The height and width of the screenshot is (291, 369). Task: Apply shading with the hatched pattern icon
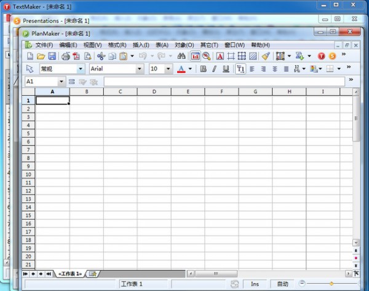[x=253, y=56]
